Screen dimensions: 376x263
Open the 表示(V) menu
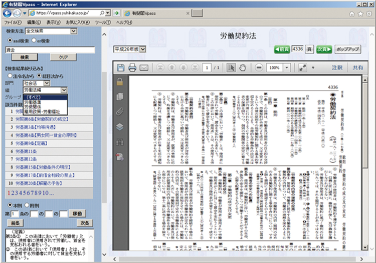[x=53, y=22]
